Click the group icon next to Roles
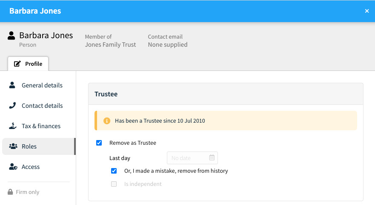 pos(13,146)
